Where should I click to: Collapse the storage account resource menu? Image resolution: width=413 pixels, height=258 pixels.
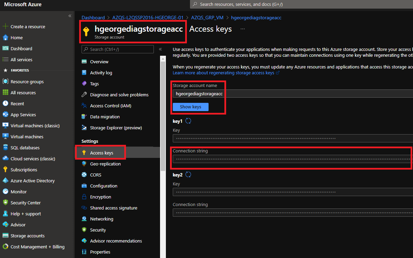[160, 49]
